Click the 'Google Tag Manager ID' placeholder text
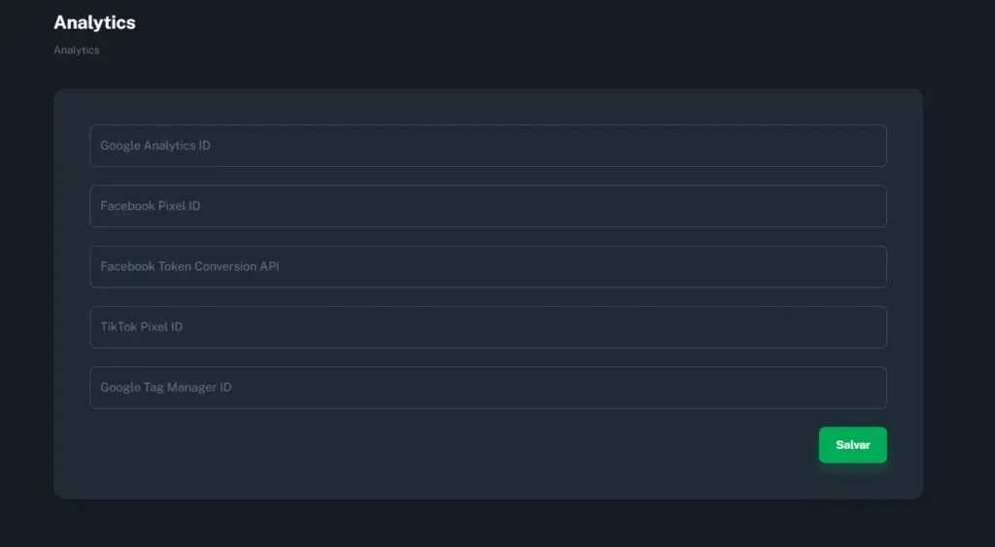The image size is (995, 547). click(x=165, y=387)
